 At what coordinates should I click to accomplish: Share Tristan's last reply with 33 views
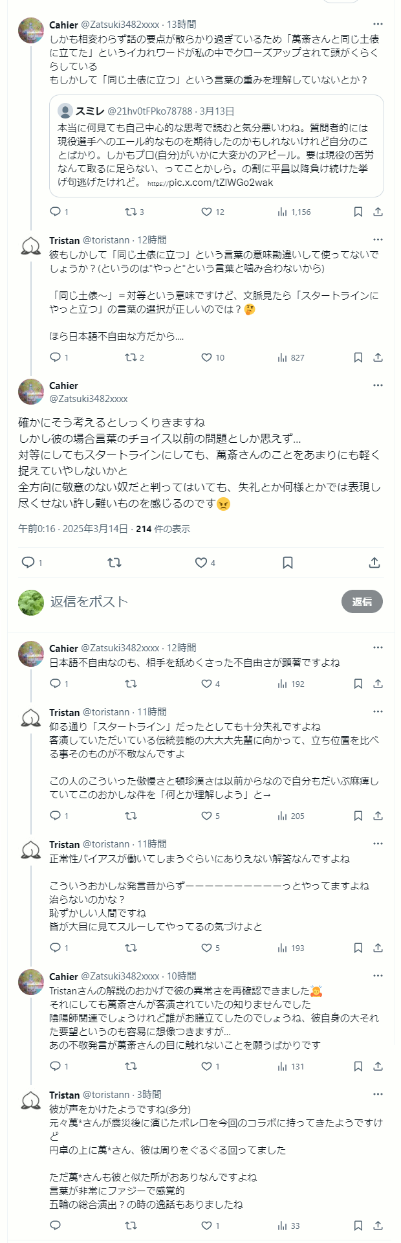(378, 1226)
